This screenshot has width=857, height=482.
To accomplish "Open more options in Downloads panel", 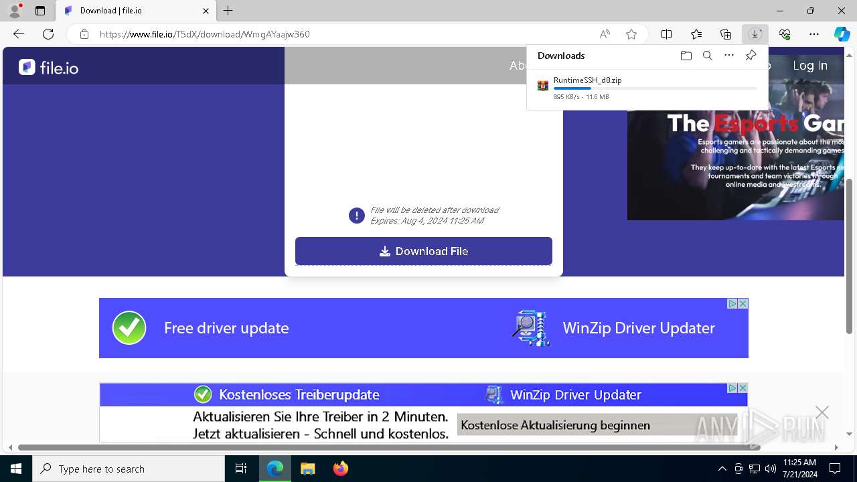I will click(729, 56).
